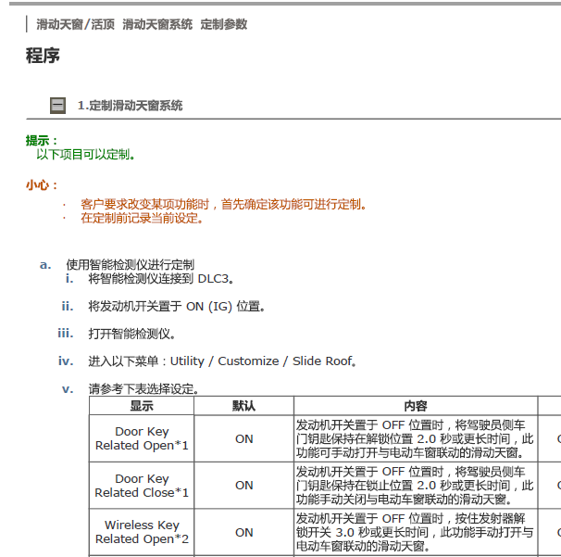Screen dimensions: 561x557
Task: Click the 程序 page title
Action: click(43, 56)
